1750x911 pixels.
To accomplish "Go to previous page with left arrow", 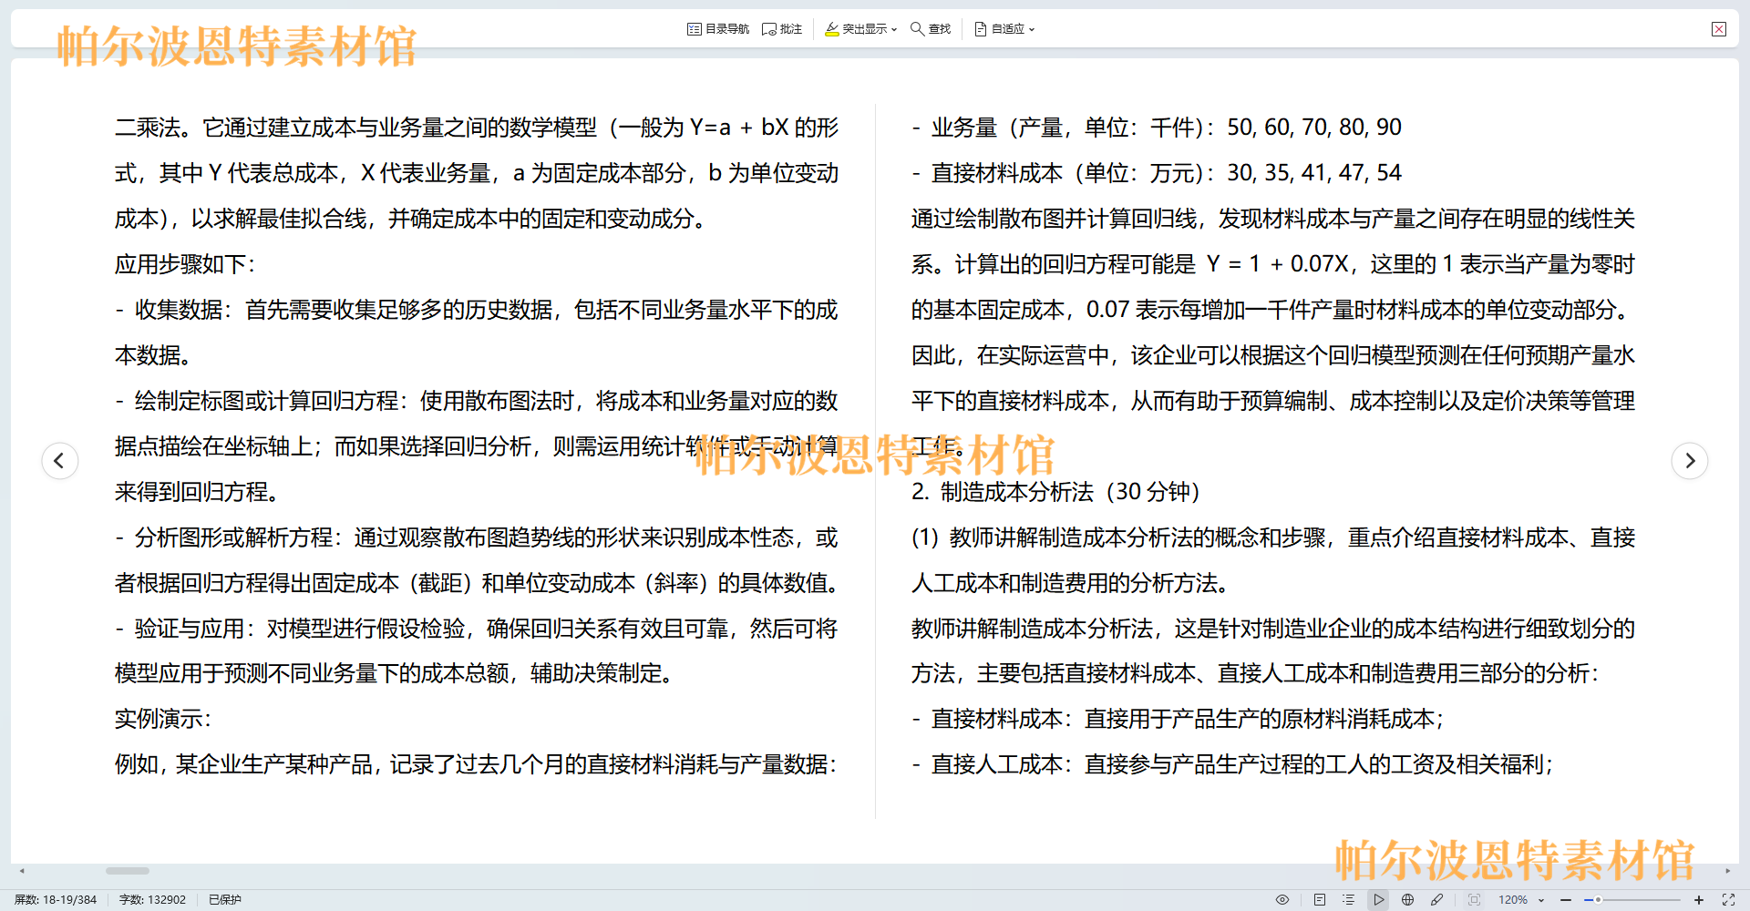I will pos(60,460).
